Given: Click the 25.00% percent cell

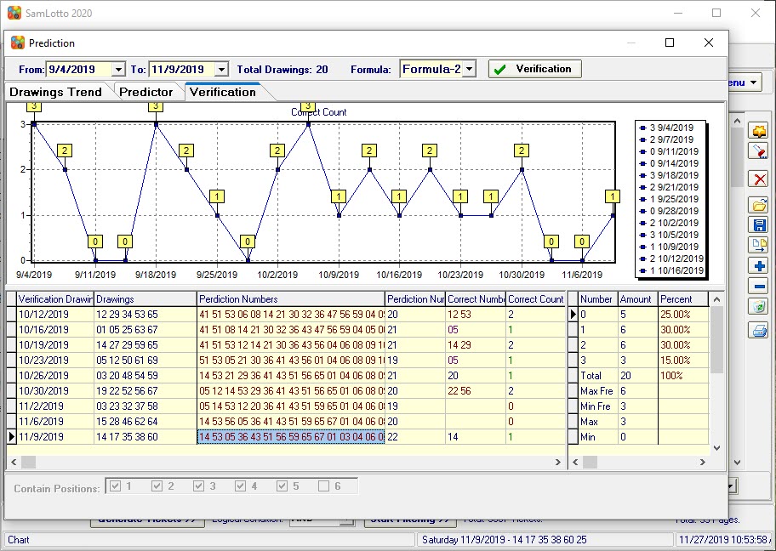Looking at the screenshot, I should coord(683,314).
